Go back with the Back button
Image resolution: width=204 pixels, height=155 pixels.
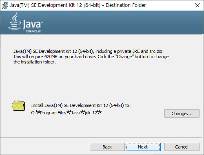click(107, 147)
